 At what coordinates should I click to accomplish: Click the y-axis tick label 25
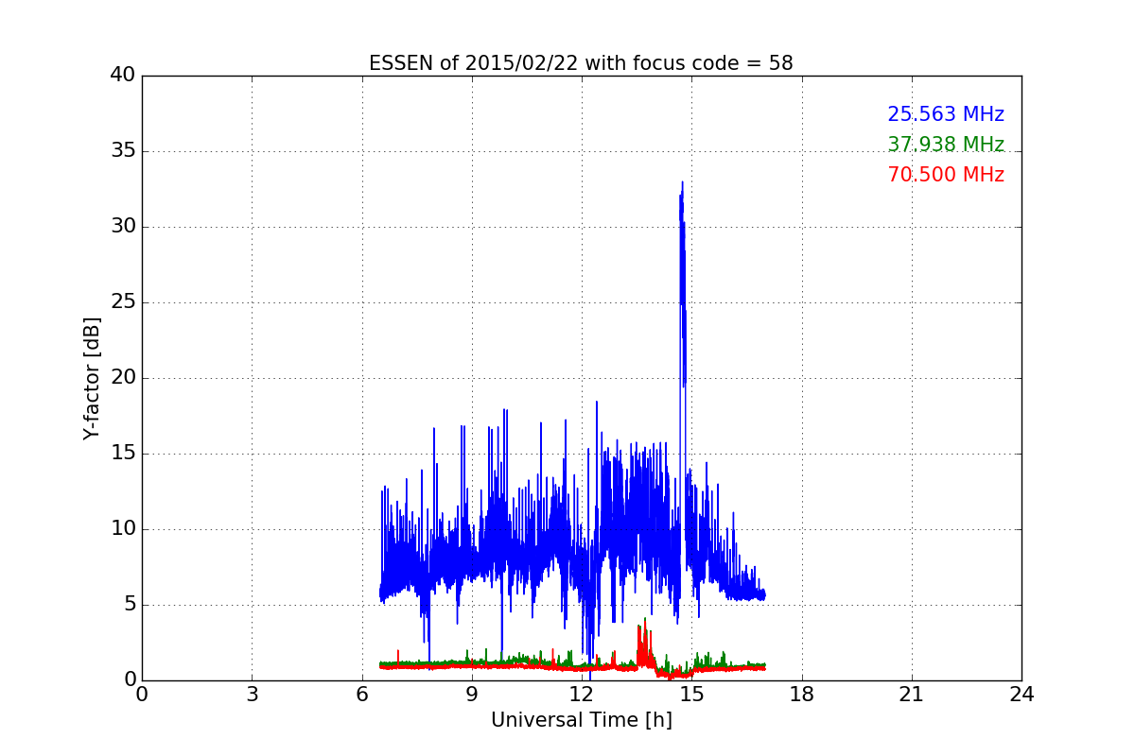coord(123,302)
